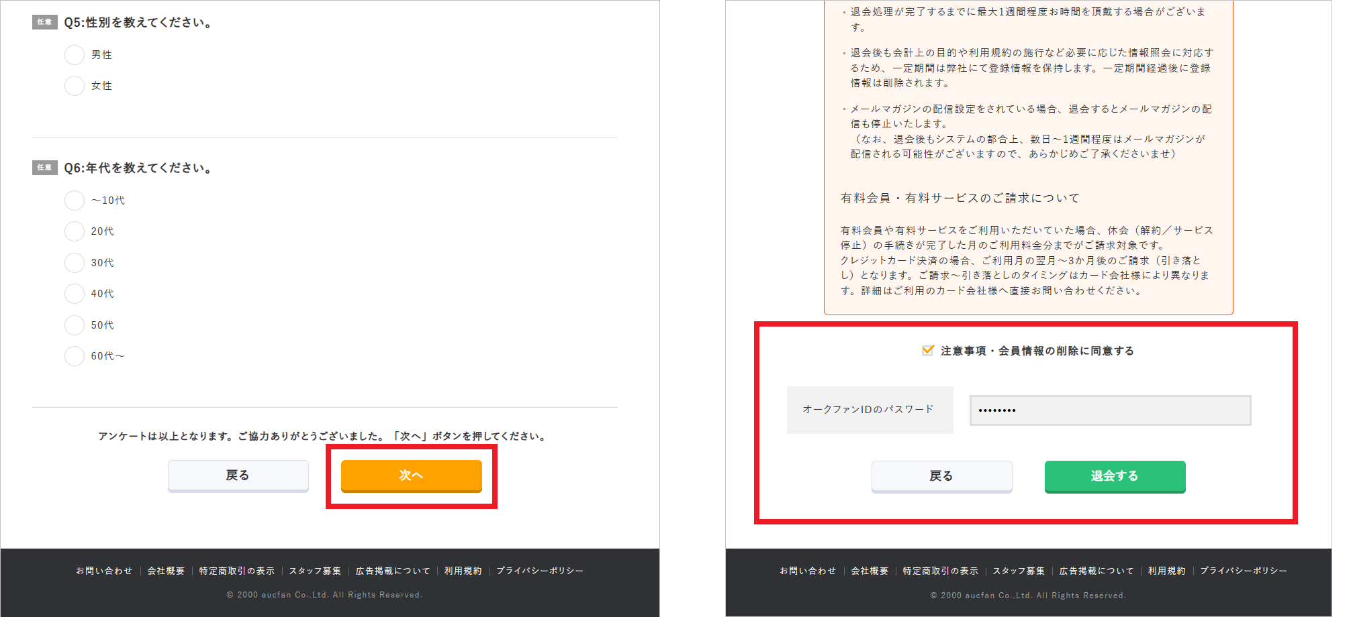Click the 次へ button on the survey
Viewport: 1351px width, 617px height.
coord(412,475)
